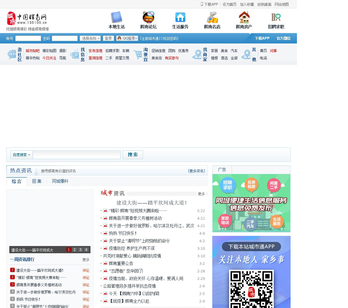The width and height of the screenshot is (348, 308).
Task: Open the 发布信息 link
Action: point(95,51)
